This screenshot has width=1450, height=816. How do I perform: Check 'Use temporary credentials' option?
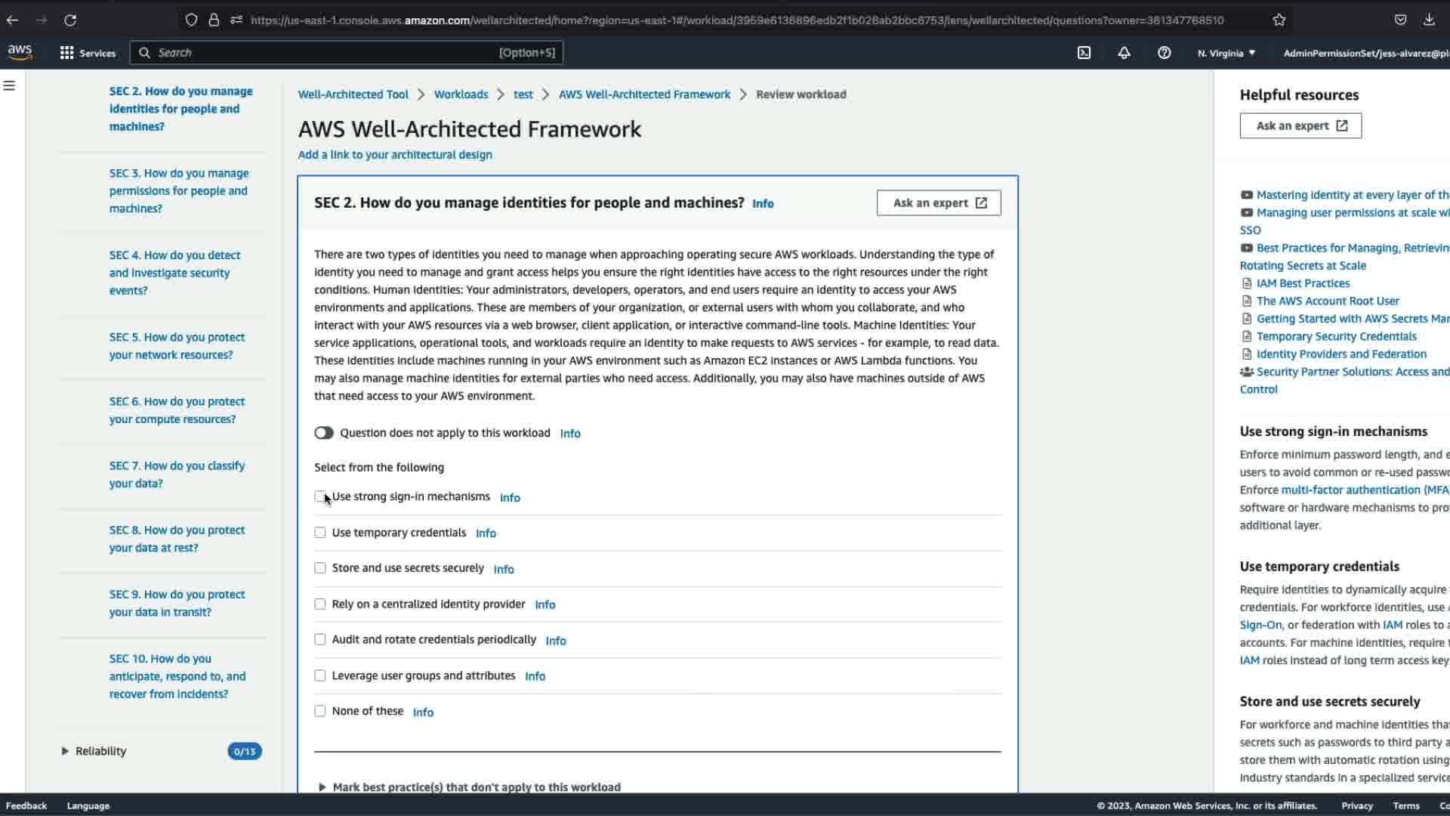320,533
